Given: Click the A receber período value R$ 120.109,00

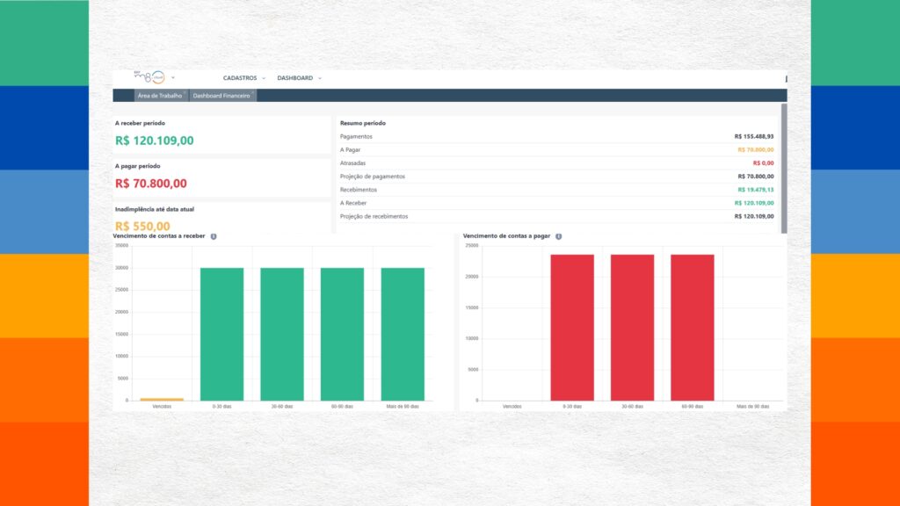Looking at the screenshot, I should (x=155, y=141).
